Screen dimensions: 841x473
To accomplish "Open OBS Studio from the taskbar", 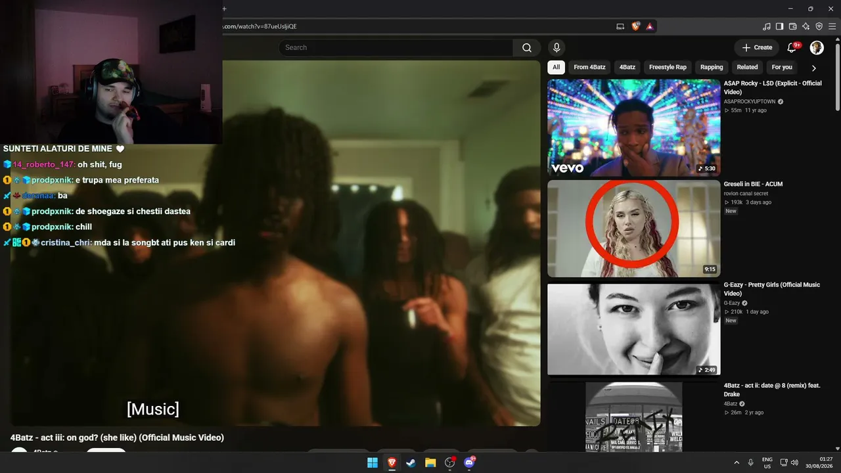I will click(450, 462).
